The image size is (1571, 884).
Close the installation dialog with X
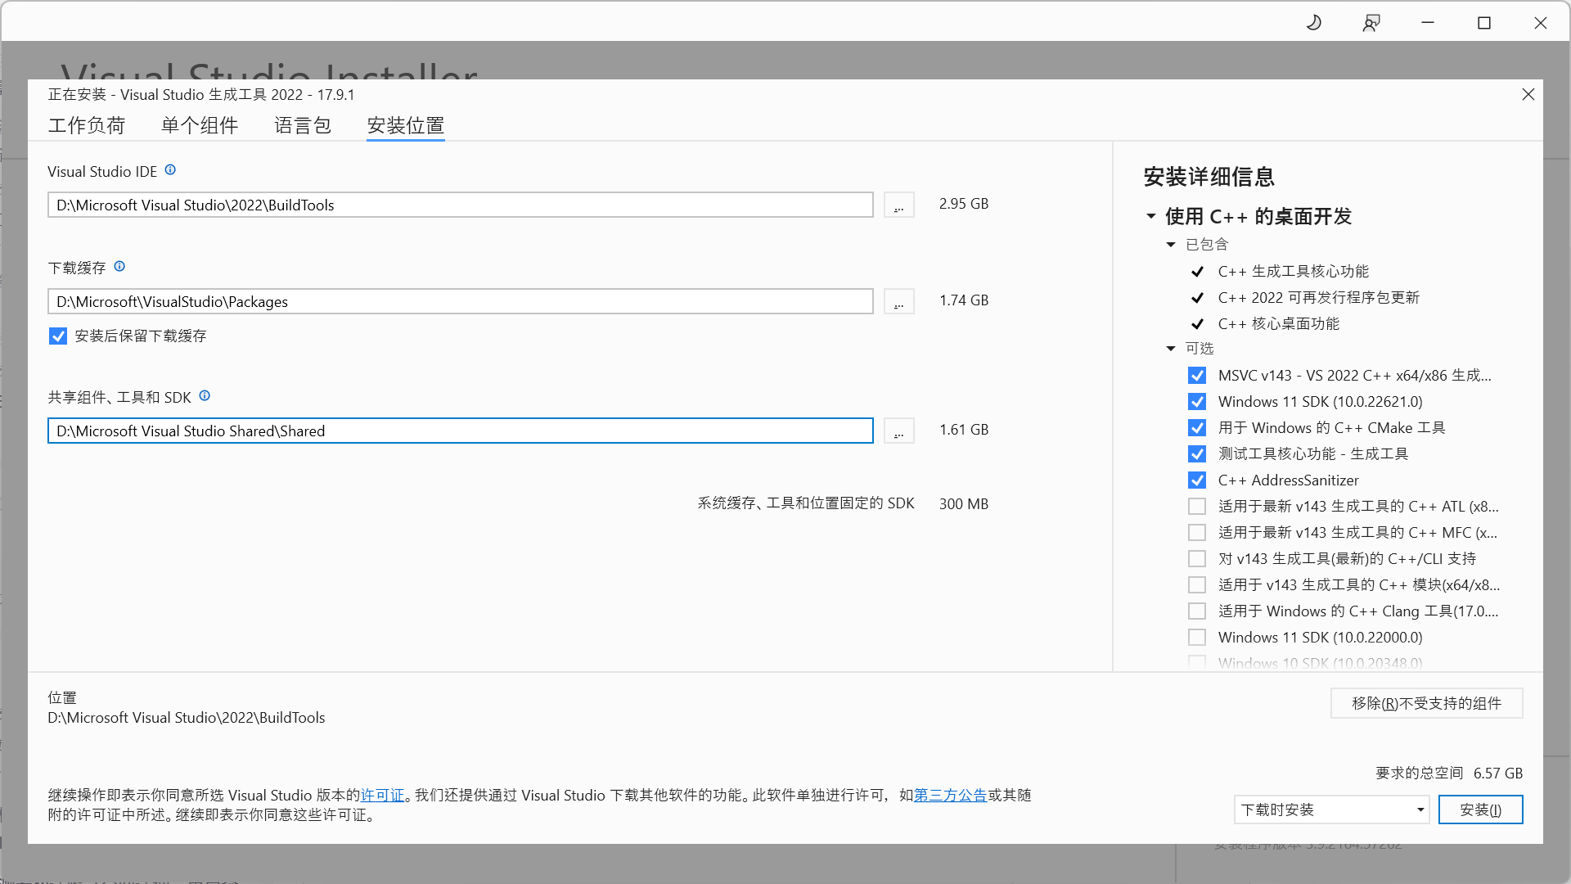1528,95
